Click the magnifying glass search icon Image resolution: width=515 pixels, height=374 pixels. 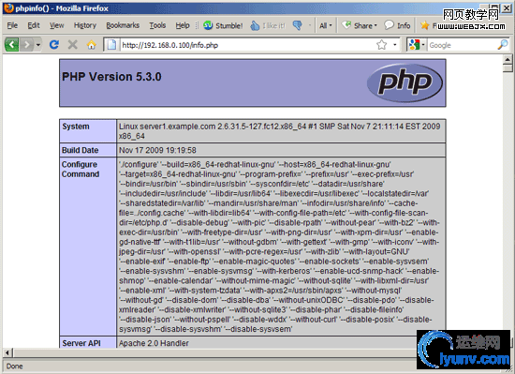(x=503, y=45)
